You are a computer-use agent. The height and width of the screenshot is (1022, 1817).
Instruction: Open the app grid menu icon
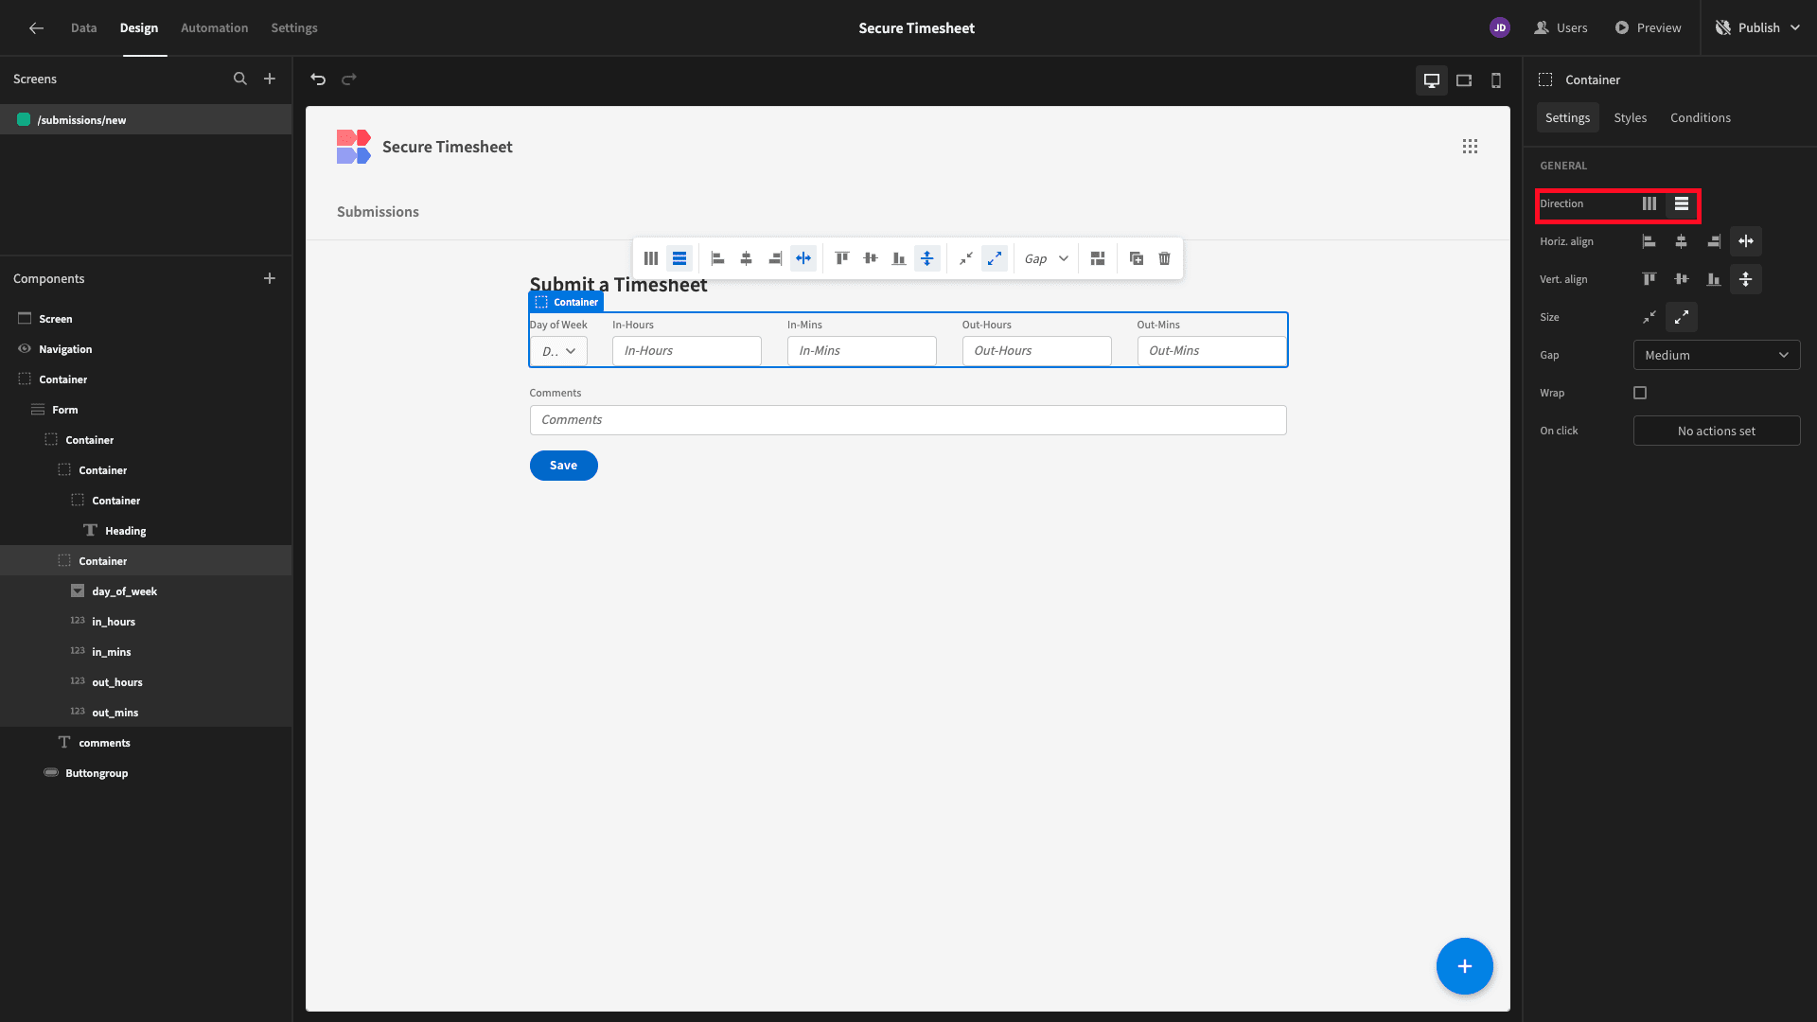pos(1470,147)
